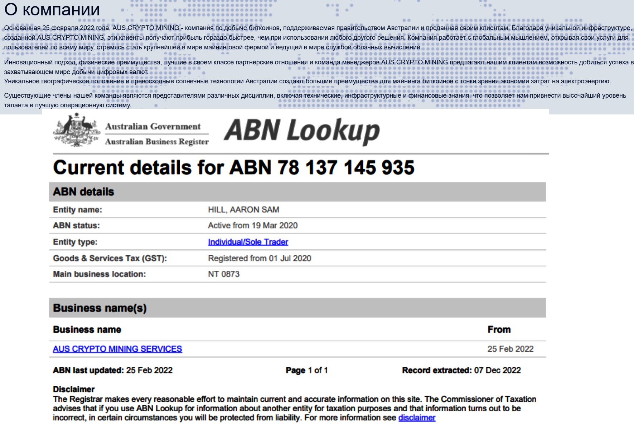Select entity name HILL, AARON SAM

coord(243,210)
